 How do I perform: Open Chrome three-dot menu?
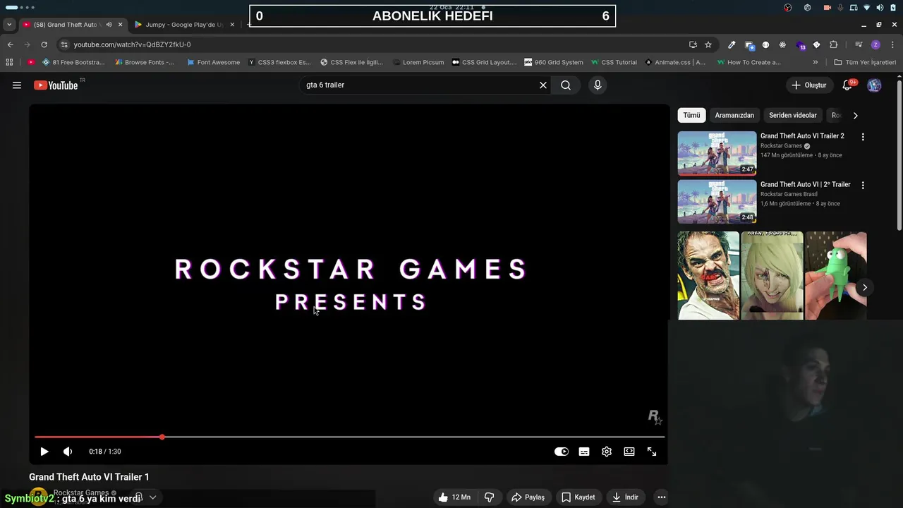[x=892, y=44]
